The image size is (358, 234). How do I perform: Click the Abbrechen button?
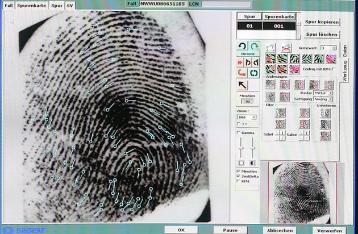click(280, 230)
